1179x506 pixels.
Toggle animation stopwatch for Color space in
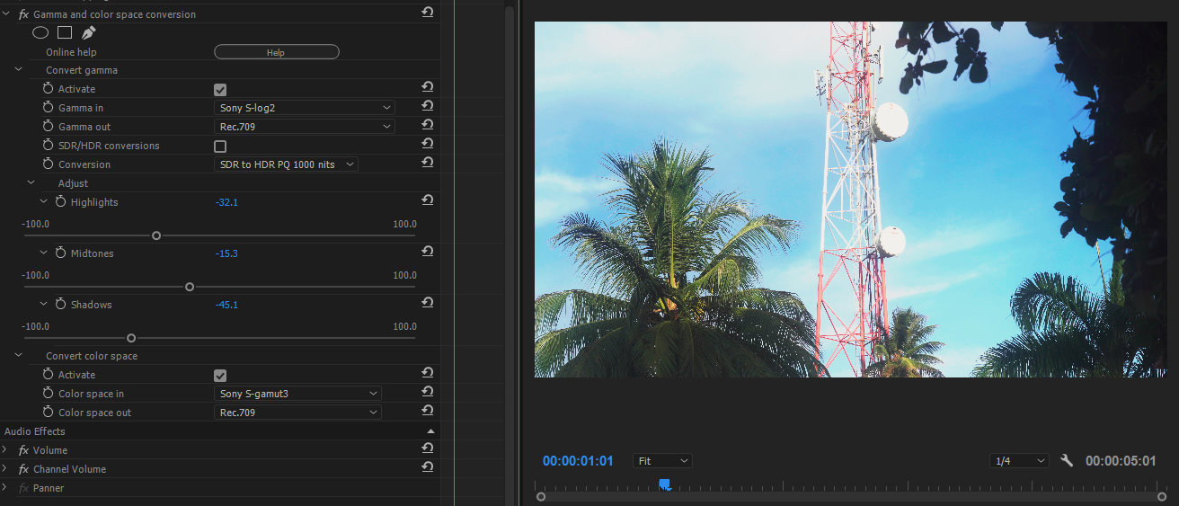[49, 393]
